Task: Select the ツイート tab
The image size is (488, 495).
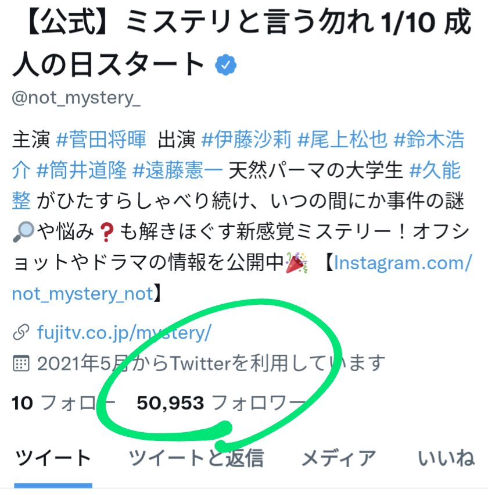Action: click(53, 458)
